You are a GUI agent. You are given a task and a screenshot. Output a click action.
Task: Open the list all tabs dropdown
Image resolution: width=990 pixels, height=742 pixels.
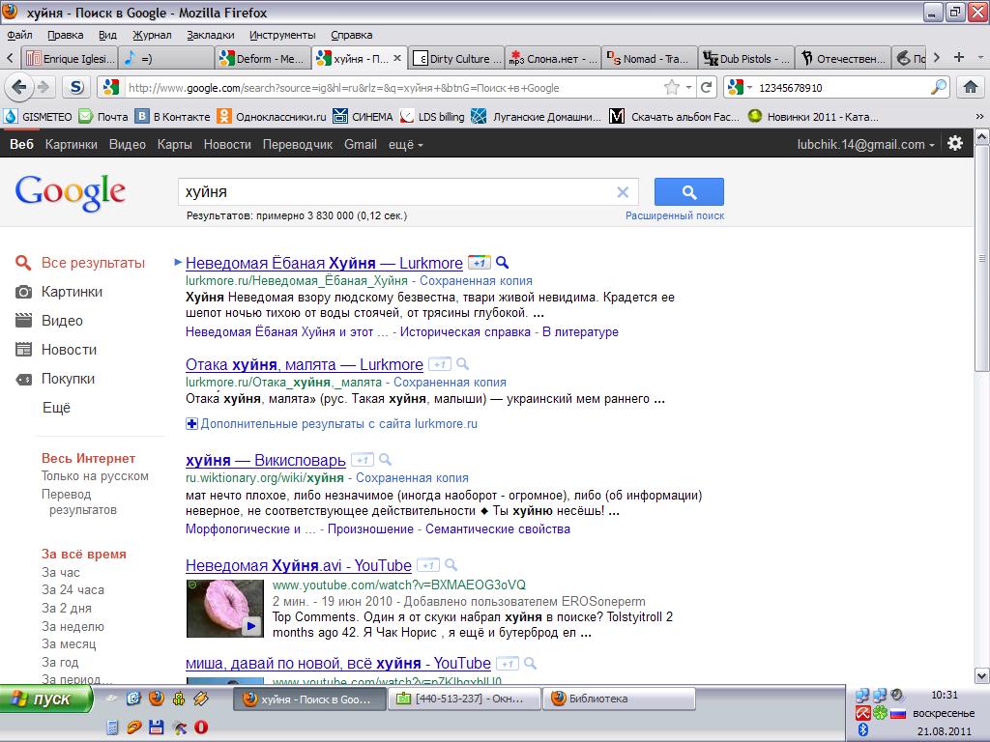[980, 57]
